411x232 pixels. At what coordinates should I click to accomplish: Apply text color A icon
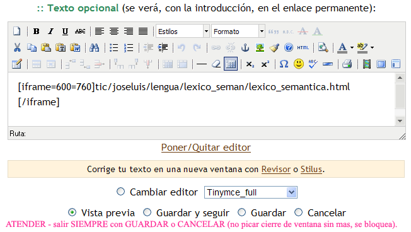pyautogui.click(x=342, y=48)
